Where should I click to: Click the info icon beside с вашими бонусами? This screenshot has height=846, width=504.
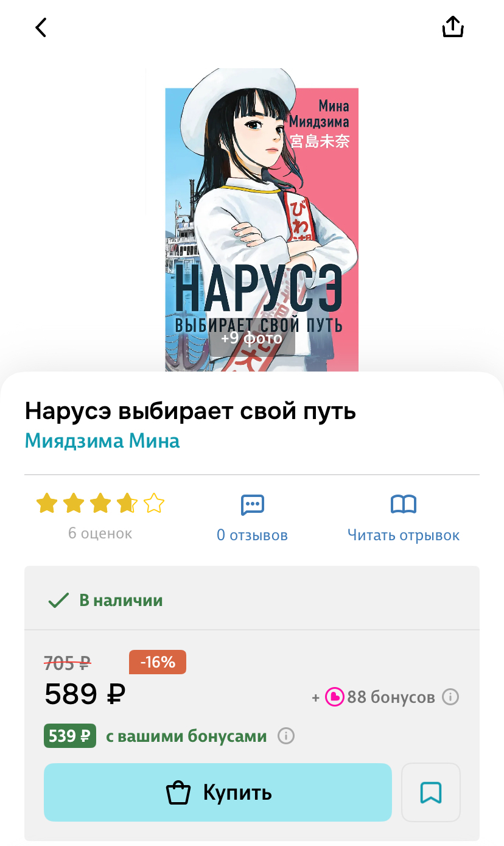pyautogui.click(x=286, y=736)
